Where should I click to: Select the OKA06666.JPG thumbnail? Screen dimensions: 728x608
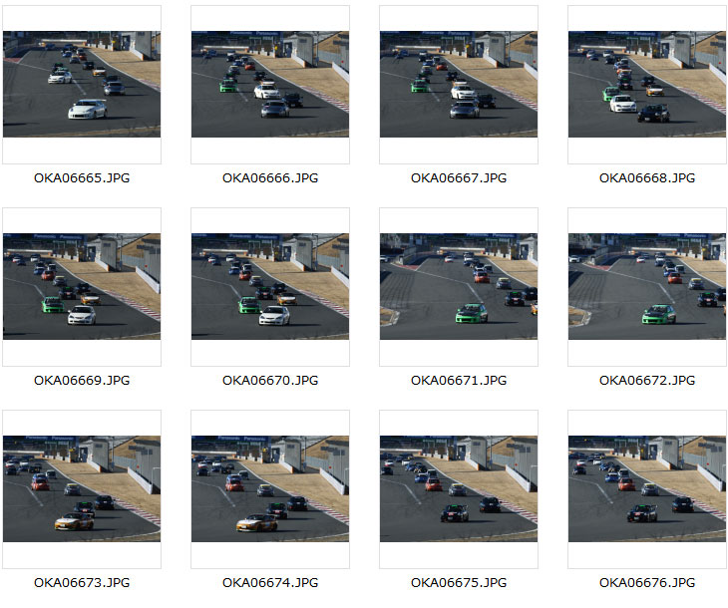[x=270, y=84]
